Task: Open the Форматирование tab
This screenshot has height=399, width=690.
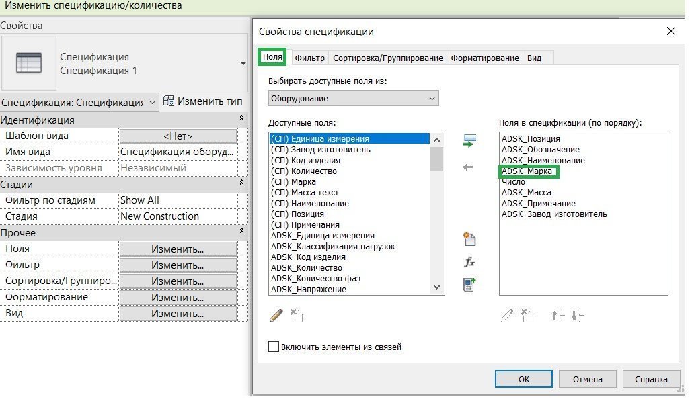Action: tap(484, 58)
